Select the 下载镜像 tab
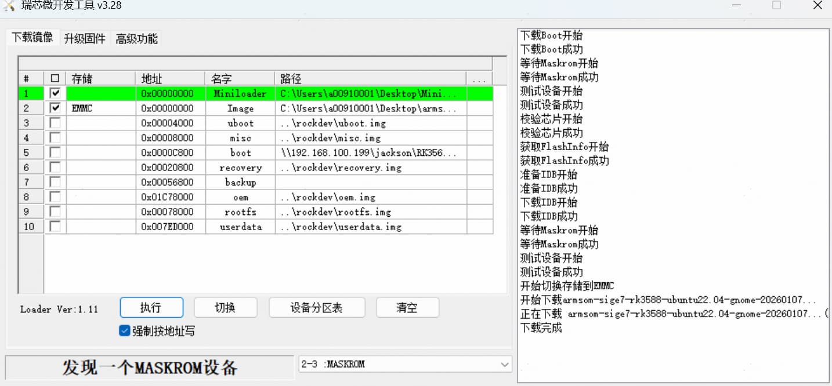Image resolution: width=832 pixels, height=386 pixels. (32, 38)
